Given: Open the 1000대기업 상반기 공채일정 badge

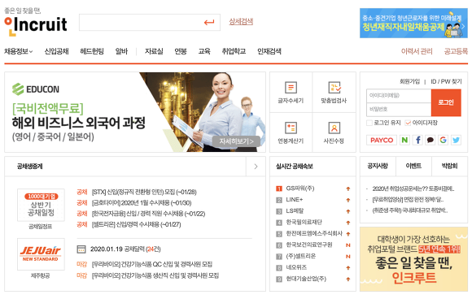Looking at the screenshot, I should click(x=41, y=205).
